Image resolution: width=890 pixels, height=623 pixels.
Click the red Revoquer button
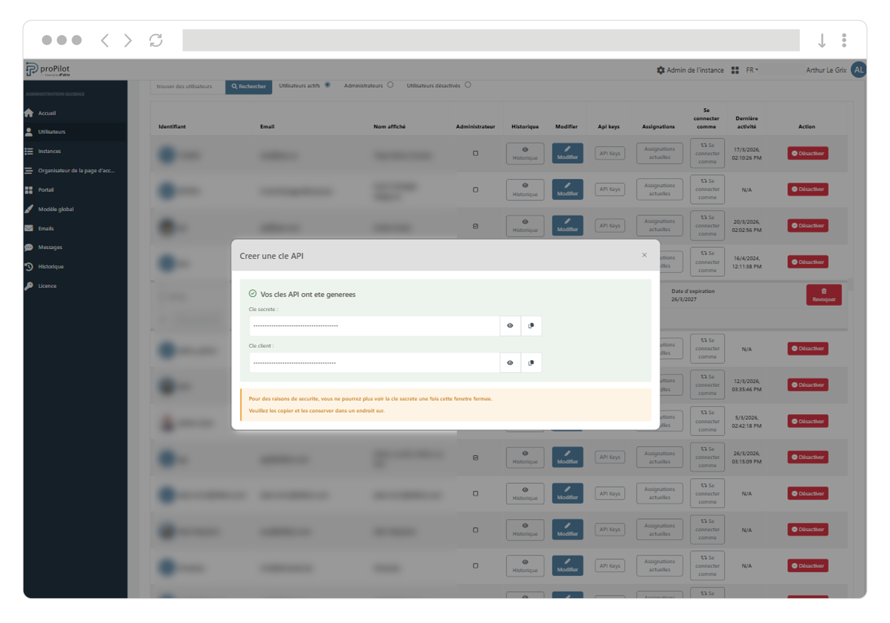[824, 295]
